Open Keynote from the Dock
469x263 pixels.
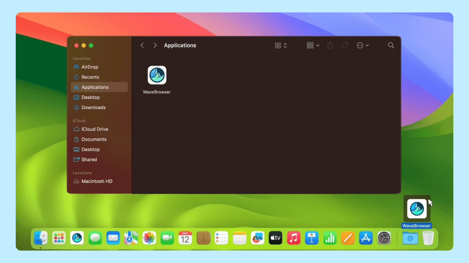(x=312, y=238)
